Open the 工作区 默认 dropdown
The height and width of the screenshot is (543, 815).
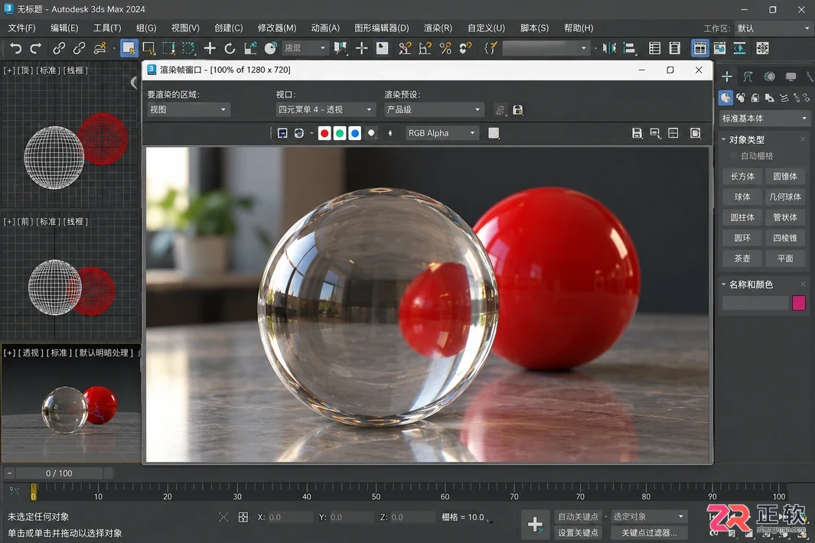772,28
